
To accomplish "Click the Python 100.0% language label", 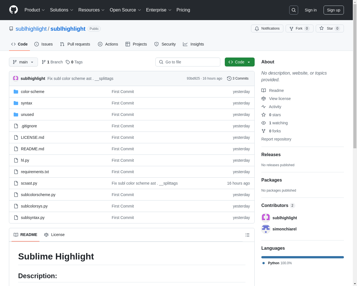I will (280, 263).
